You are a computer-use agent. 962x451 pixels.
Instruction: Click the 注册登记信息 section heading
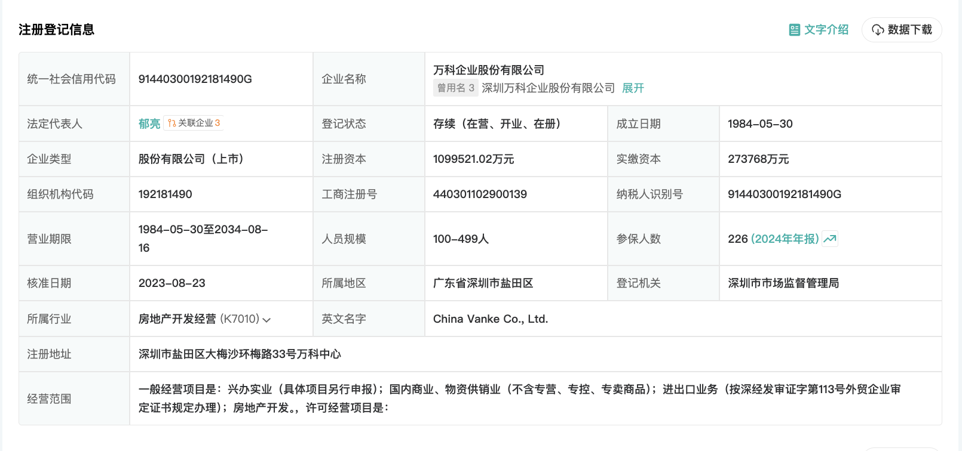click(x=56, y=30)
